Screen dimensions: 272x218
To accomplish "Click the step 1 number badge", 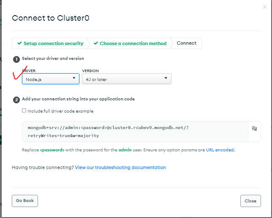I will (x=16, y=59).
